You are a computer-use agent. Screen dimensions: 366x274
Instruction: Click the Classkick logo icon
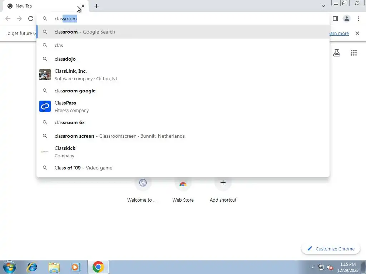[x=45, y=152]
